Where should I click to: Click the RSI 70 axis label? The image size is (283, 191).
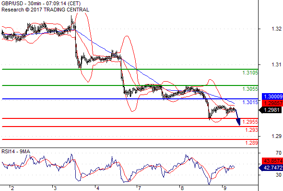point(279,153)
